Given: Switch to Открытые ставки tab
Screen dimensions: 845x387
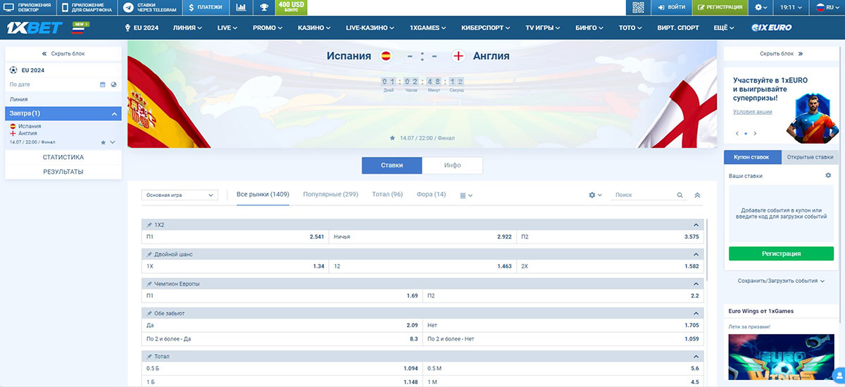Looking at the screenshot, I should 810,158.
